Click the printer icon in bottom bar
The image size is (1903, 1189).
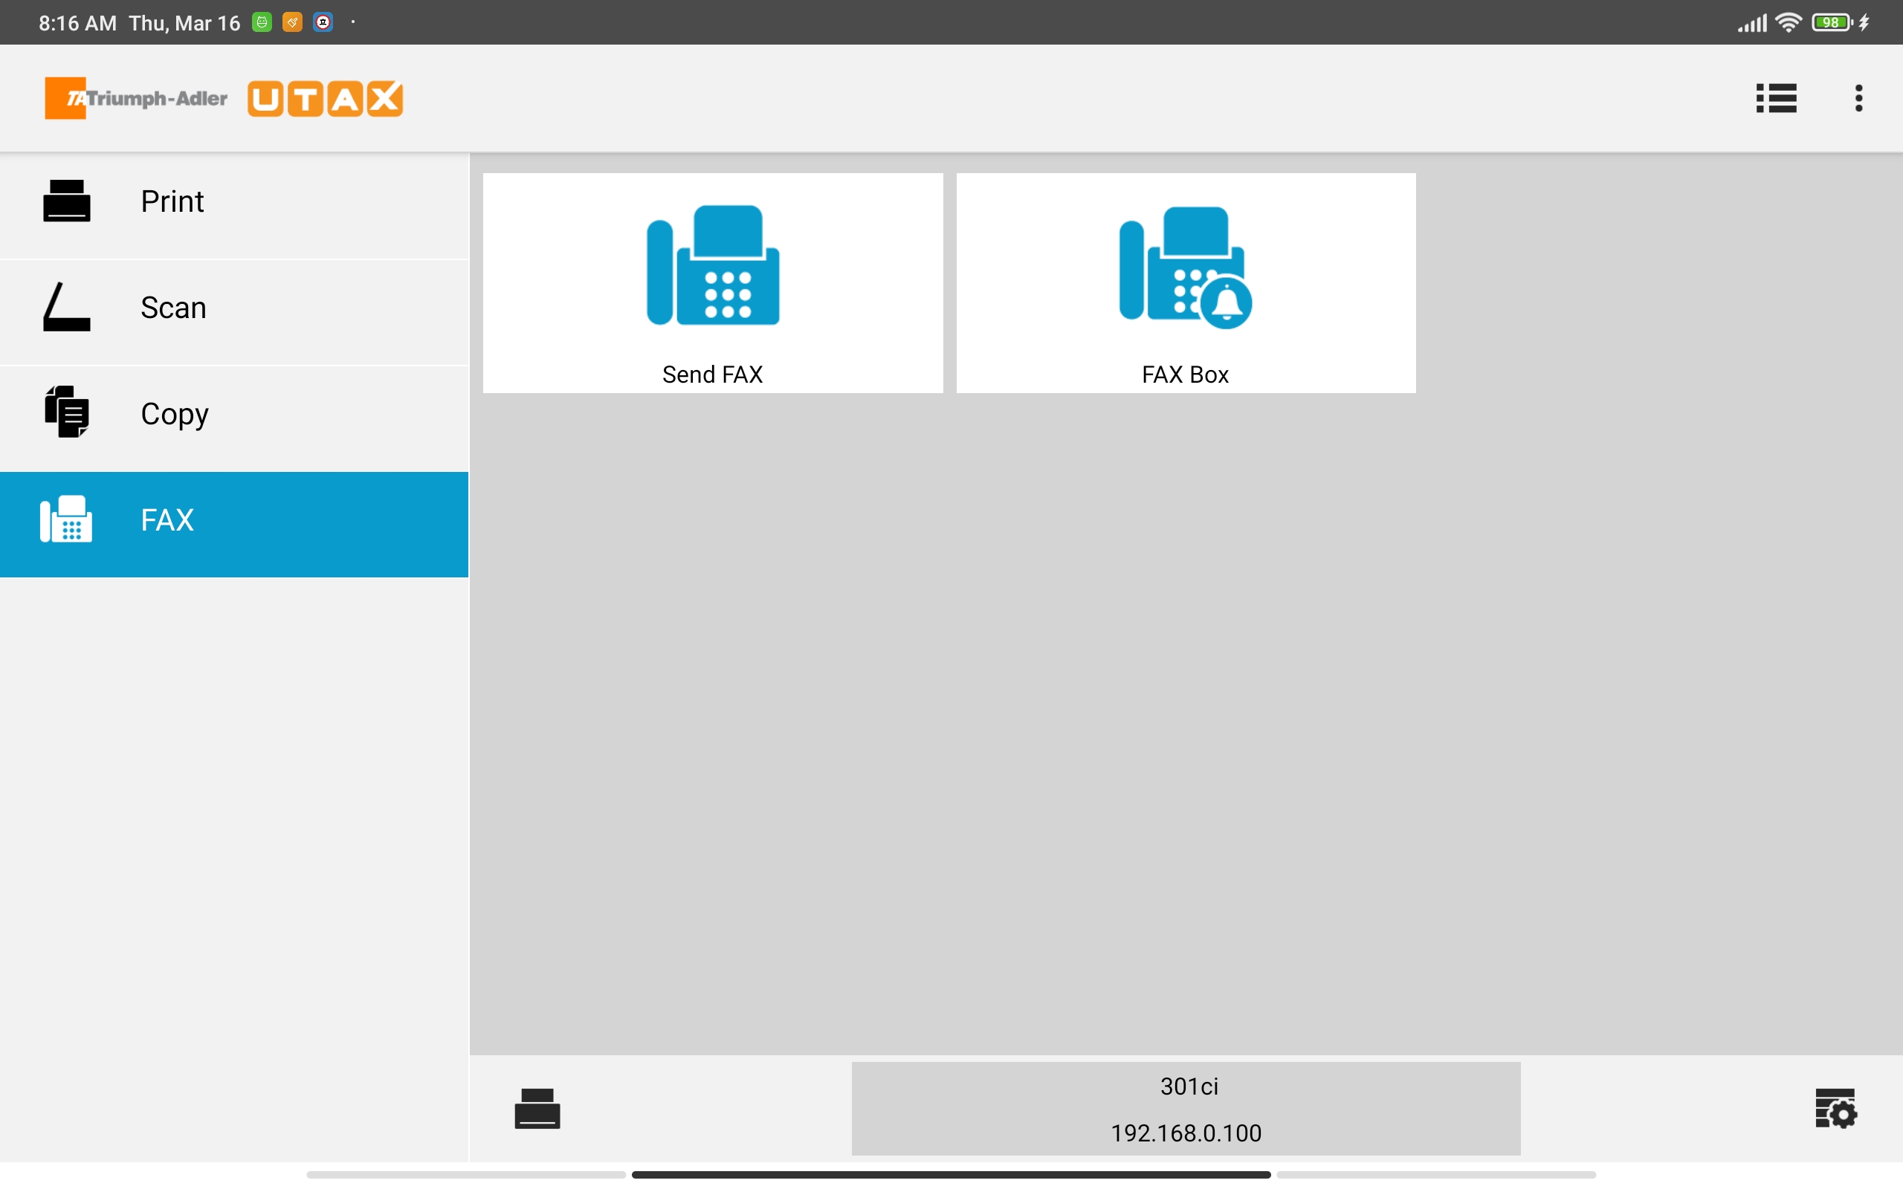pyautogui.click(x=537, y=1108)
